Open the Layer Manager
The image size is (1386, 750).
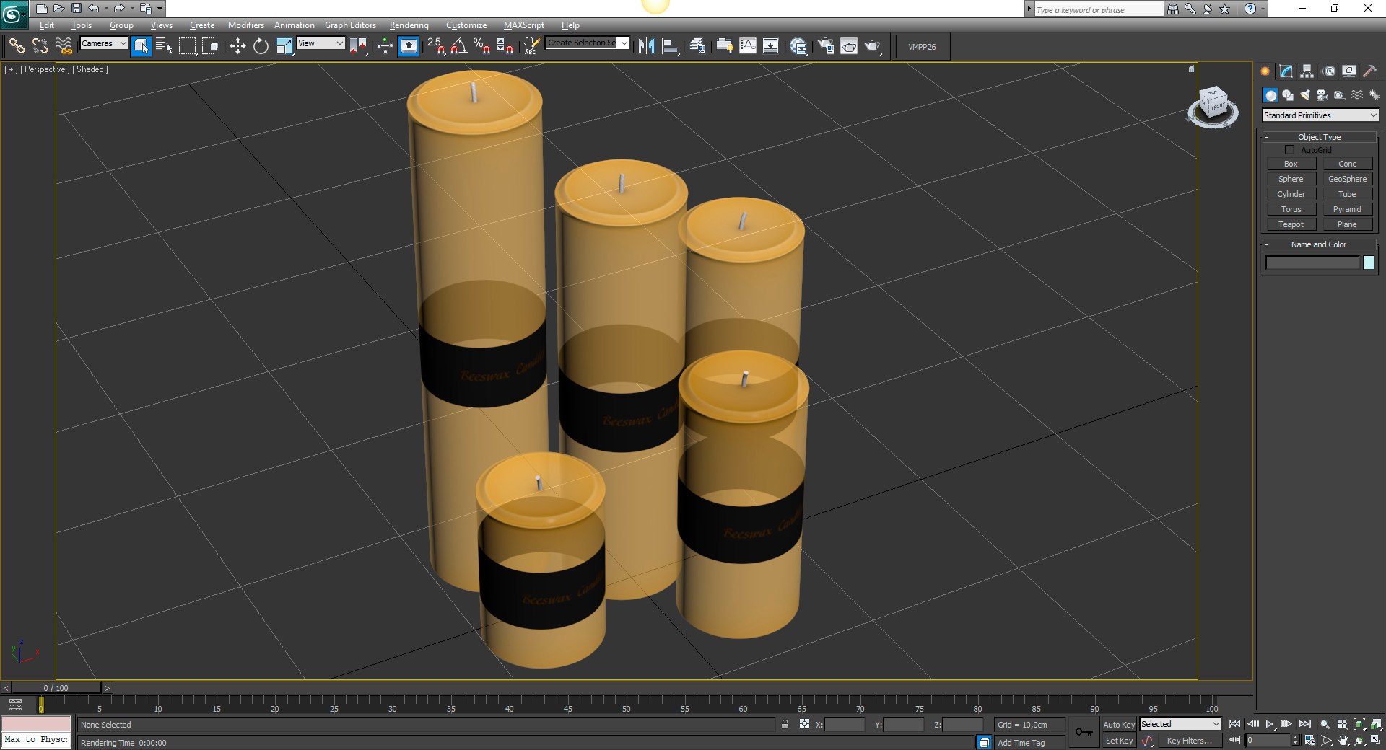[697, 46]
